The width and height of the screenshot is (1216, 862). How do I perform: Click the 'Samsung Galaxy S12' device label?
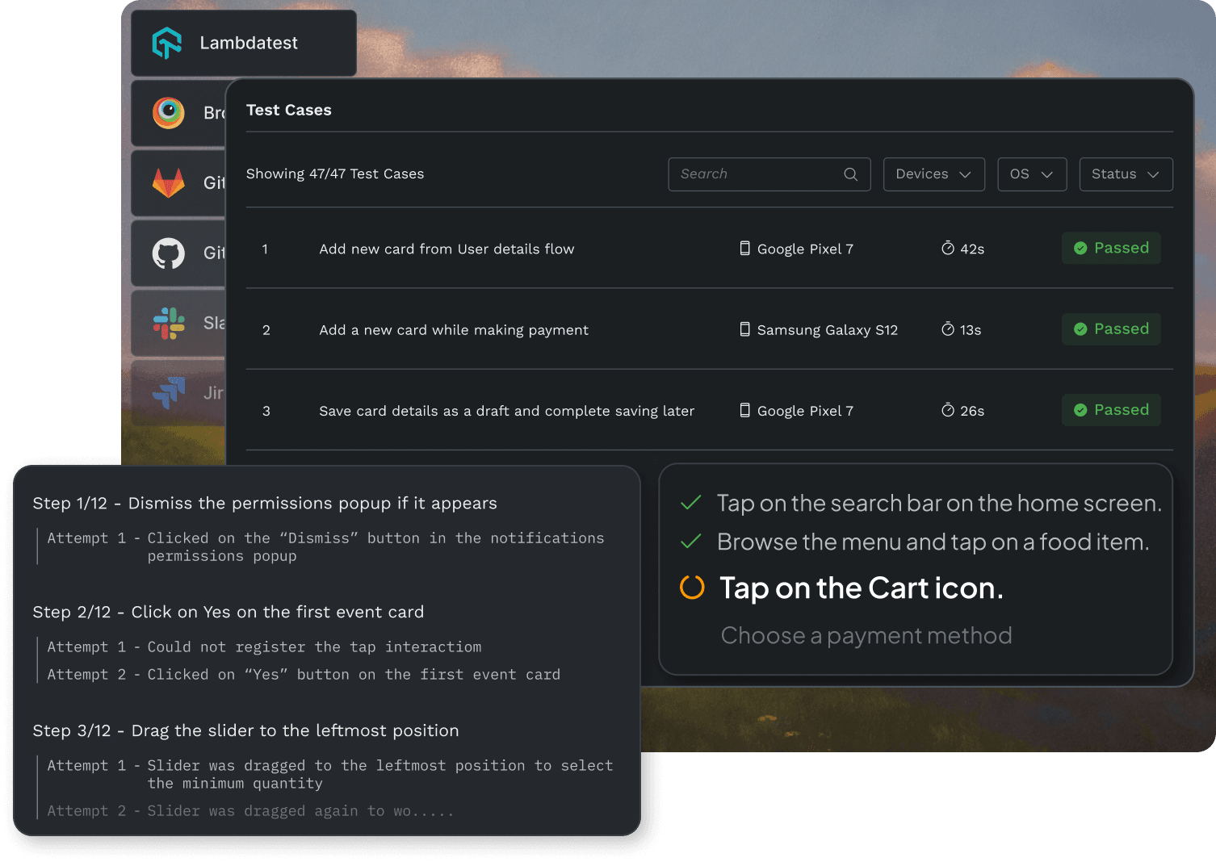click(827, 330)
